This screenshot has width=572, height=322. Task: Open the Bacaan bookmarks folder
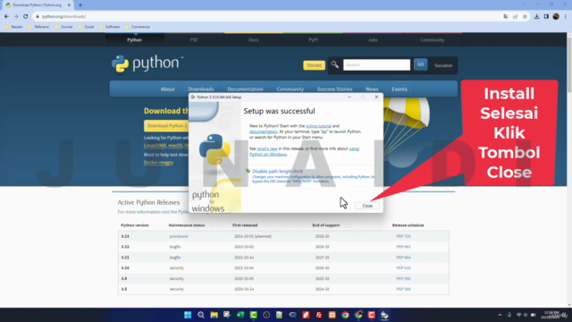(13, 27)
